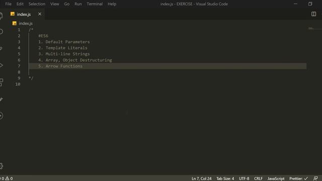This screenshot has width=322, height=181.
Task: Open the Help menu
Action: tap(112, 4)
